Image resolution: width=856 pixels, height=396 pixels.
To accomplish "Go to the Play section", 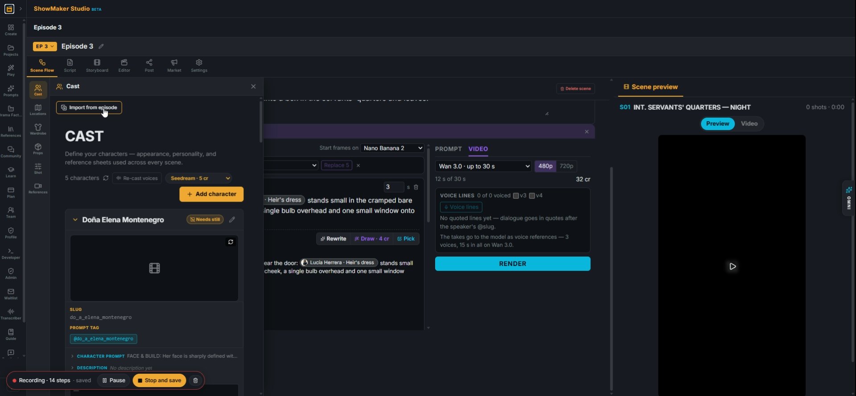I will tap(11, 70).
